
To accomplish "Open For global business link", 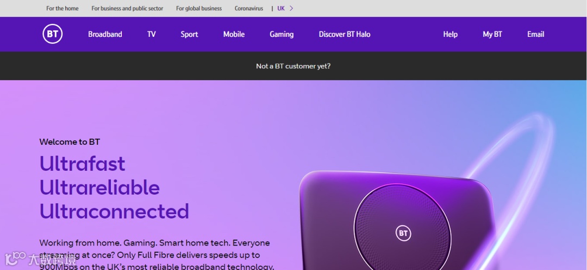I will pyautogui.click(x=199, y=8).
